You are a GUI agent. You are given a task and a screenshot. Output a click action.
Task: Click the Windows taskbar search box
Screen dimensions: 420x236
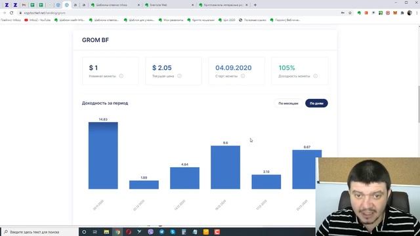(40, 231)
